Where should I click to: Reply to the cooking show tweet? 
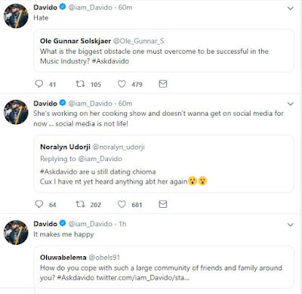point(39,204)
